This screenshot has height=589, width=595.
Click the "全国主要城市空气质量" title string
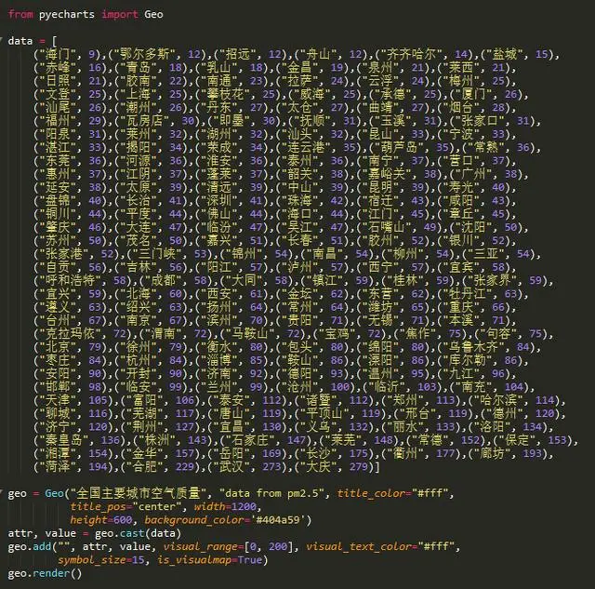139,493
